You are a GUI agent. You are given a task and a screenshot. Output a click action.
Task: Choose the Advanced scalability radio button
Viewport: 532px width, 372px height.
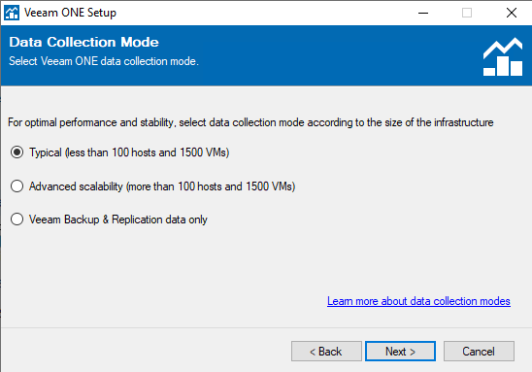pos(17,186)
